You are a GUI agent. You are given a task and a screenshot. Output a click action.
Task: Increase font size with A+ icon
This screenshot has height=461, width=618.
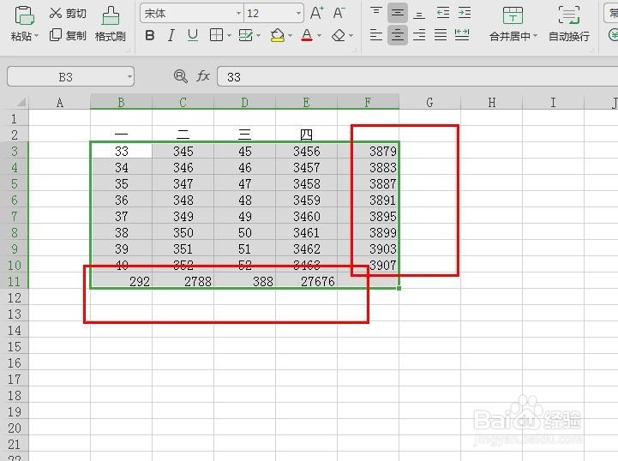(x=317, y=13)
